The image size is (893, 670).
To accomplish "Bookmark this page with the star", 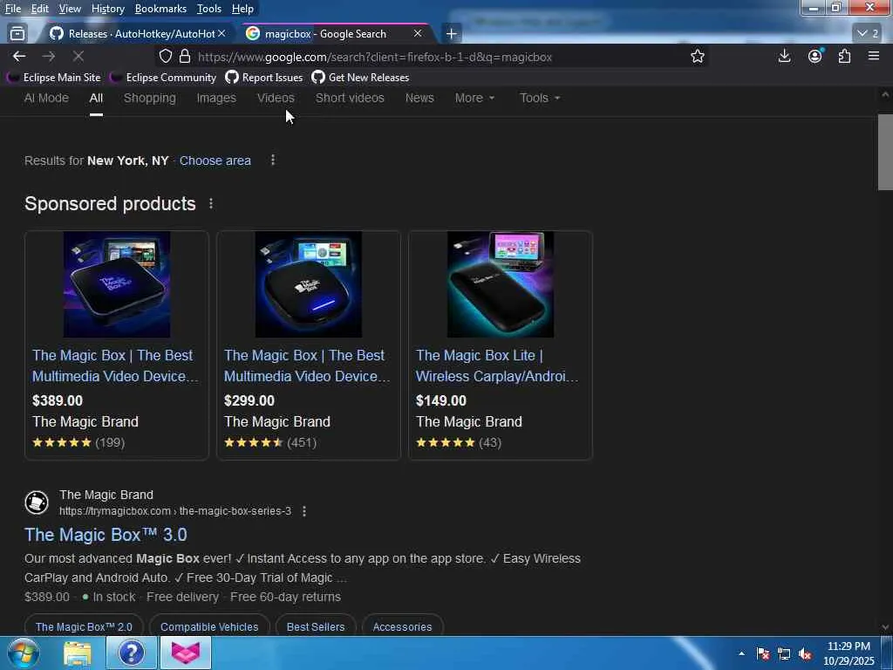I will [x=698, y=57].
